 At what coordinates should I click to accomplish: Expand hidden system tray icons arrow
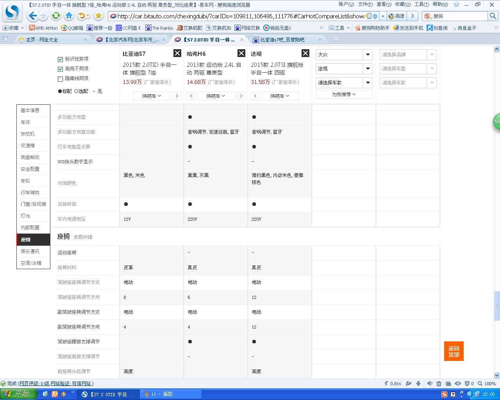pos(470,394)
